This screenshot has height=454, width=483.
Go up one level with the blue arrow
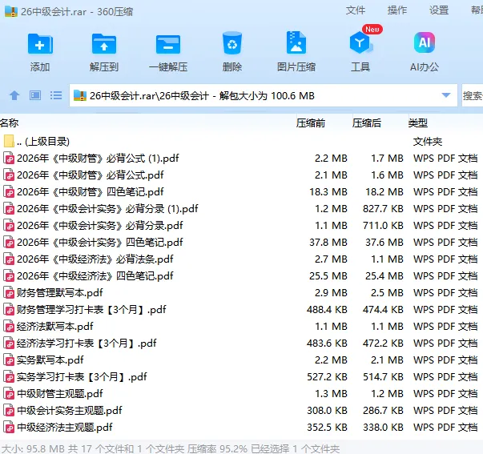[14, 95]
